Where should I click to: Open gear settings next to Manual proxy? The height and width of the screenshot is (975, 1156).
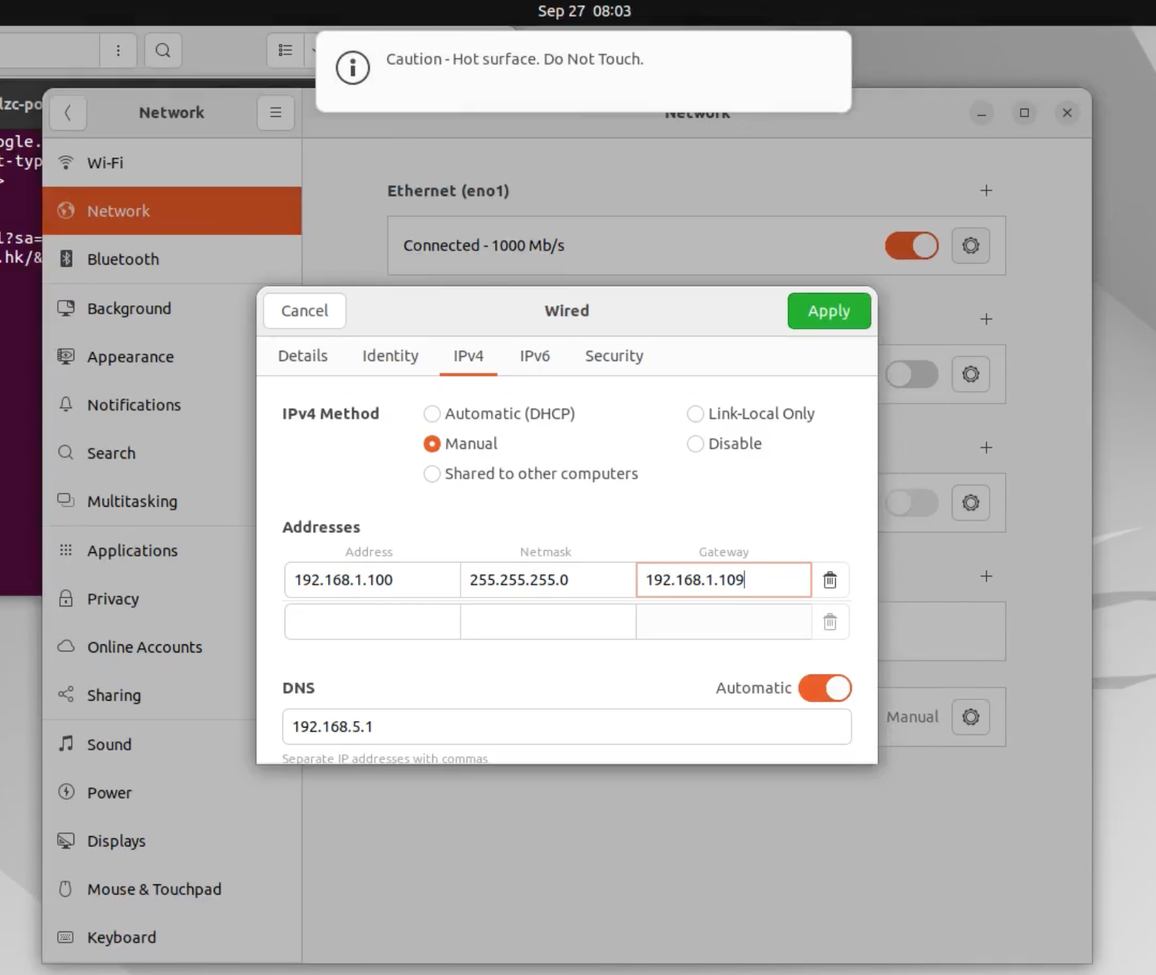pos(970,717)
